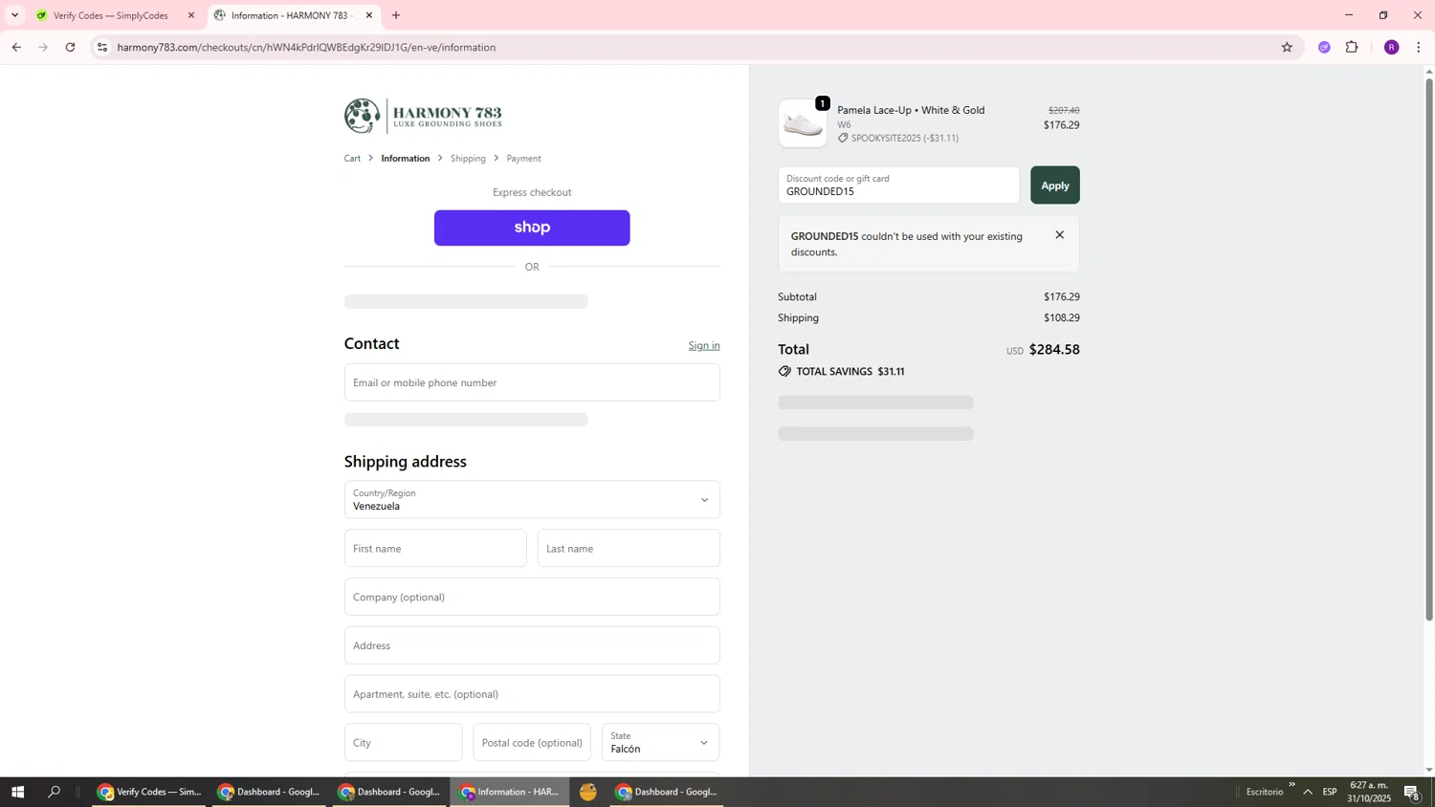Click the Shipping breadcrumb step
The height and width of the screenshot is (807, 1435).
(468, 159)
